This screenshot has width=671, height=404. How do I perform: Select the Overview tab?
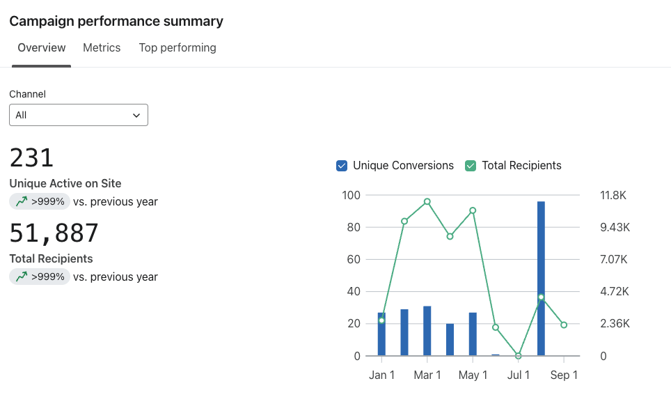(41, 47)
